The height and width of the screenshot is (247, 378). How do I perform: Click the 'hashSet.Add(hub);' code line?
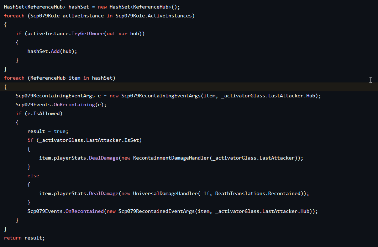(x=52, y=51)
